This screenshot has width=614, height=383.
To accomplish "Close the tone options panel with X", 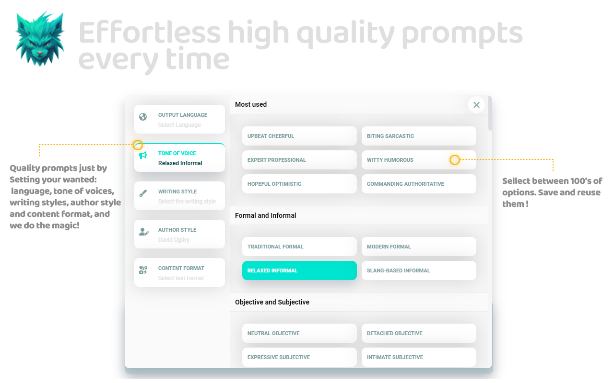I will point(476,105).
